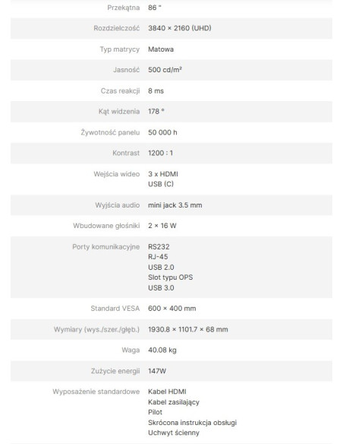Click the RS232 port entry
The width and height of the screenshot is (343, 444).
pyautogui.click(x=159, y=246)
